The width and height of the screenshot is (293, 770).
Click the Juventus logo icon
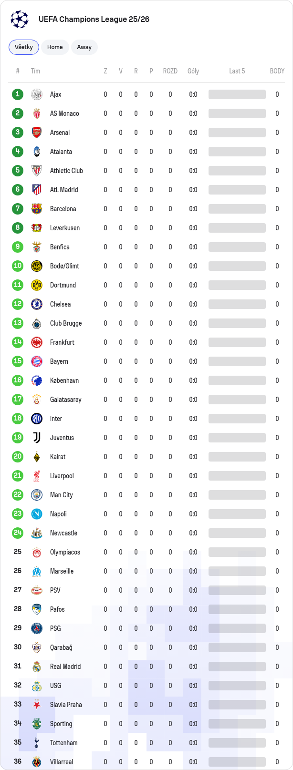coord(37,438)
